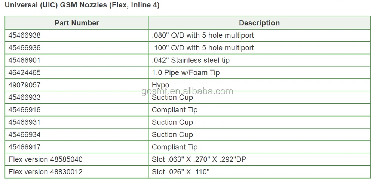Click Slot .063" X .270" X .292"DP description
Screen dimensions: 374x183
click(x=199, y=159)
